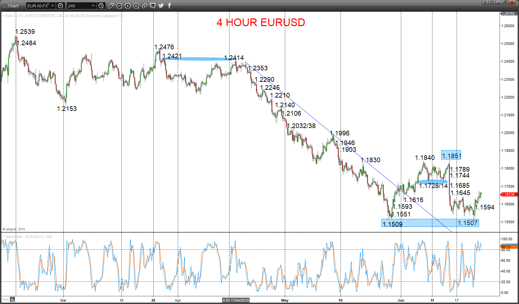519x304 pixels.
Task: Open the chart settings gear icon
Action: click(x=60, y=6)
